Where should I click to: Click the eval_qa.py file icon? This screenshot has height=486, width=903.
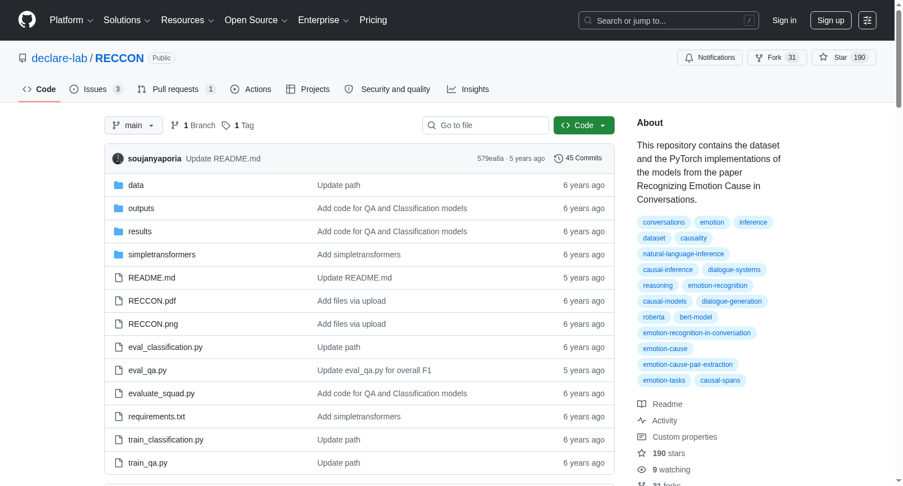[119, 370]
